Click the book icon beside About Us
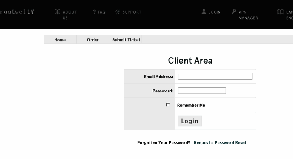 click(x=57, y=12)
